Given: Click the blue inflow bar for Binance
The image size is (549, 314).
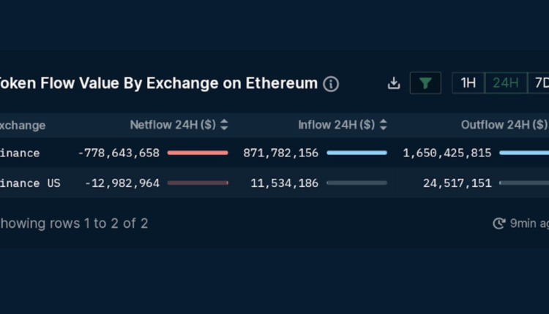Looking at the screenshot, I should pyautogui.click(x=356, y=153).
